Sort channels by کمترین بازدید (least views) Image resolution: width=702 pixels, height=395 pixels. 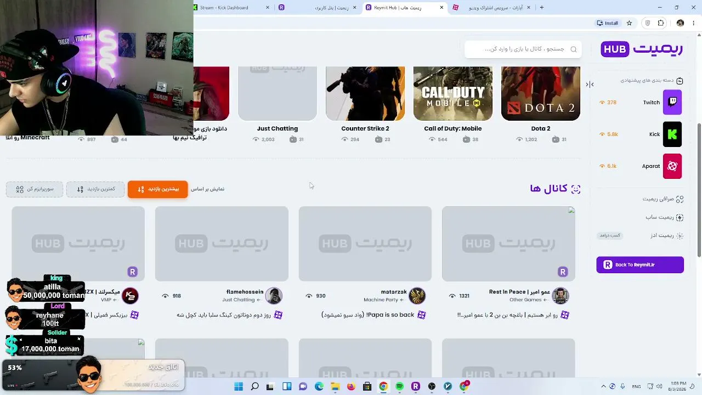pos(95,189)
